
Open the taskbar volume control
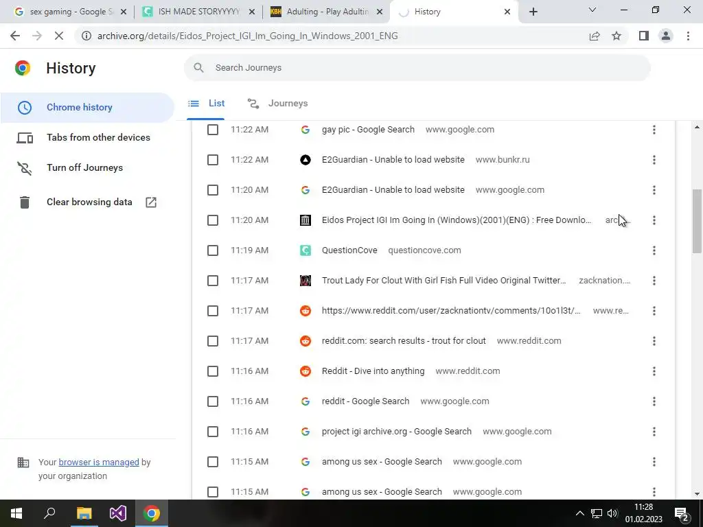[x=612, y=513]
